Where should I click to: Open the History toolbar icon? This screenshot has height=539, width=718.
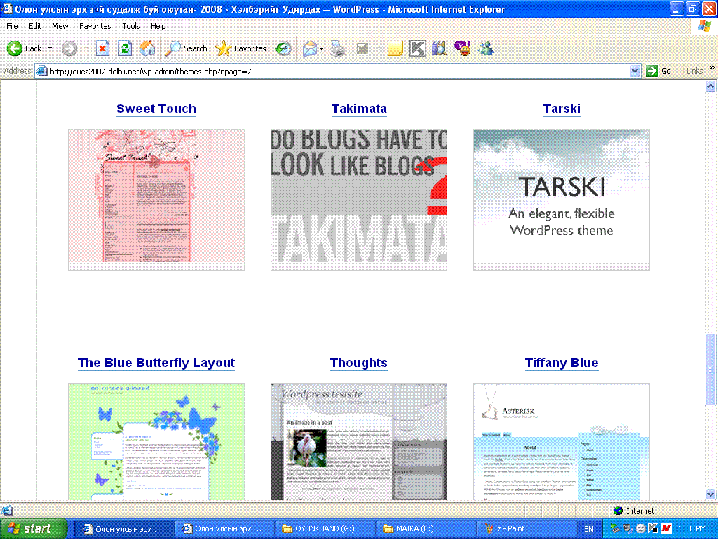283,48
